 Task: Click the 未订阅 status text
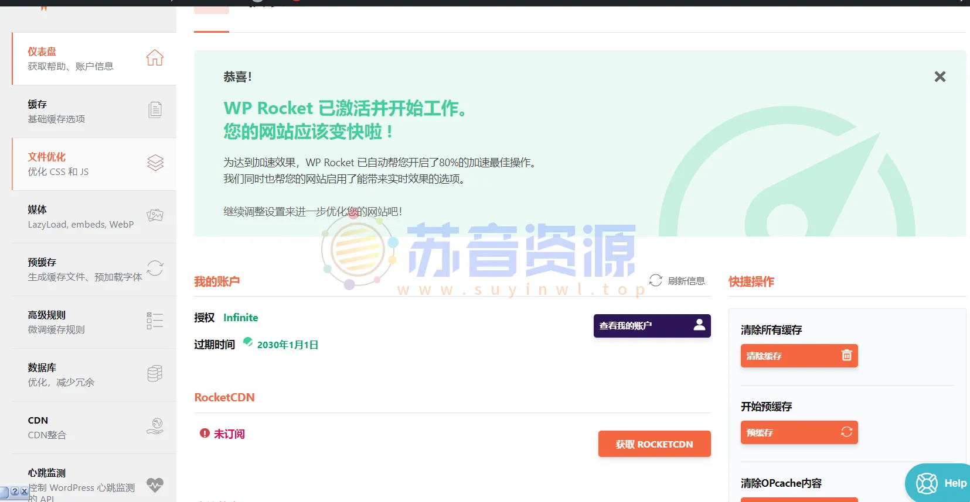(229, 434)
